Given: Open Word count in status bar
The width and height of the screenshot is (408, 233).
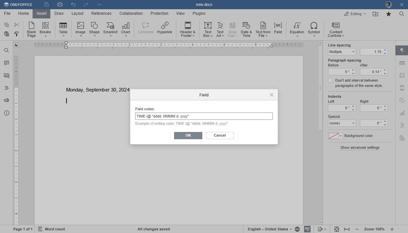Looking at the screenshot, I should pos(51,229).
